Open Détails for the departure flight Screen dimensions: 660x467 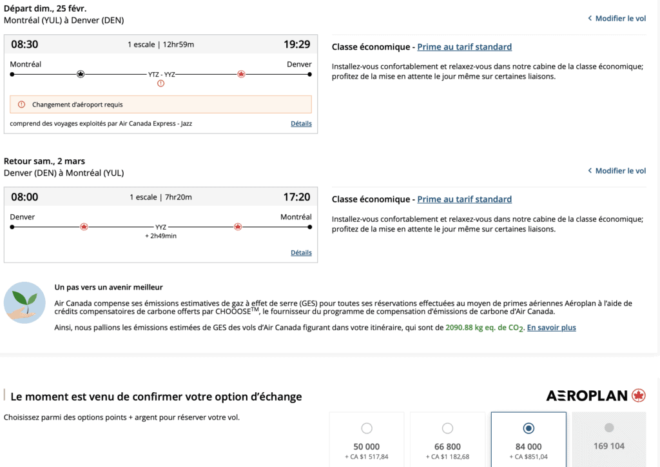pos(301,123)
